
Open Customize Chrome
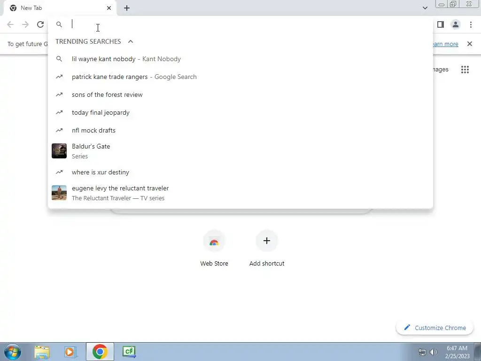[435, 328]
